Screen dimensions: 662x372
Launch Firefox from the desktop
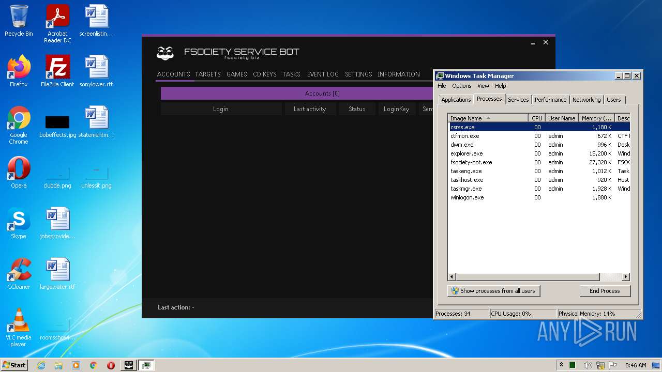point(19,71)
